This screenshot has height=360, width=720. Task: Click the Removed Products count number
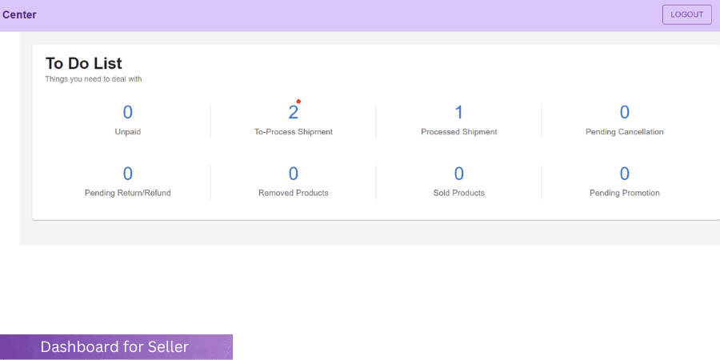(x=293, y=174)
